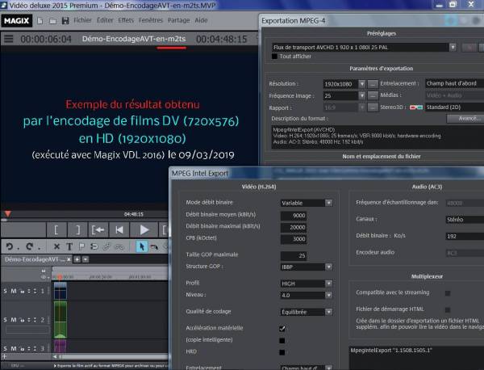484x370 pixels.
Task: Ungroup objects with the broken-link icon
Action: 119,246
